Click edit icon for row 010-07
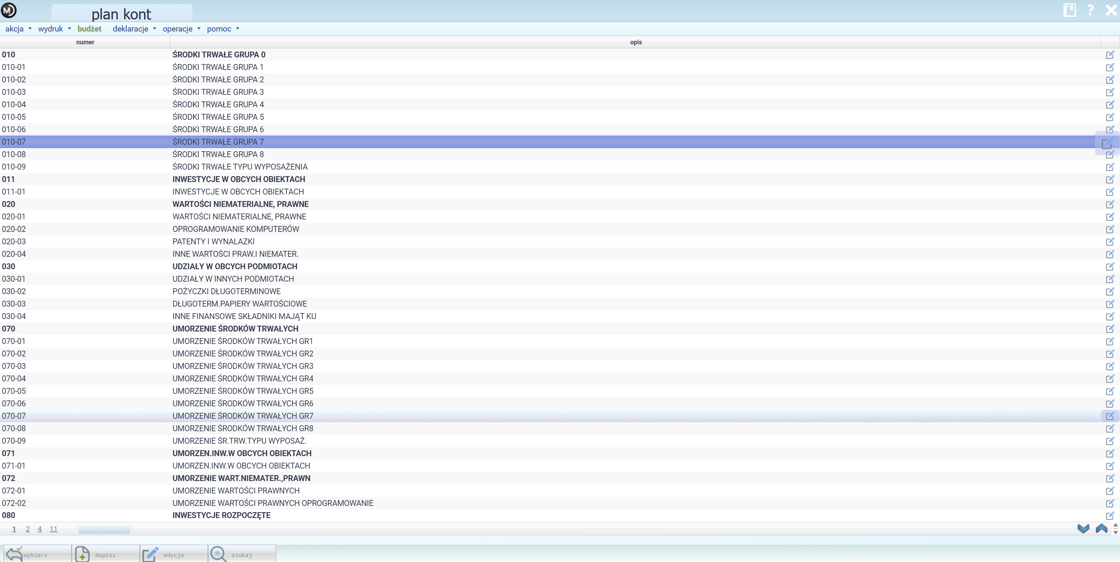 point(1108,143)
